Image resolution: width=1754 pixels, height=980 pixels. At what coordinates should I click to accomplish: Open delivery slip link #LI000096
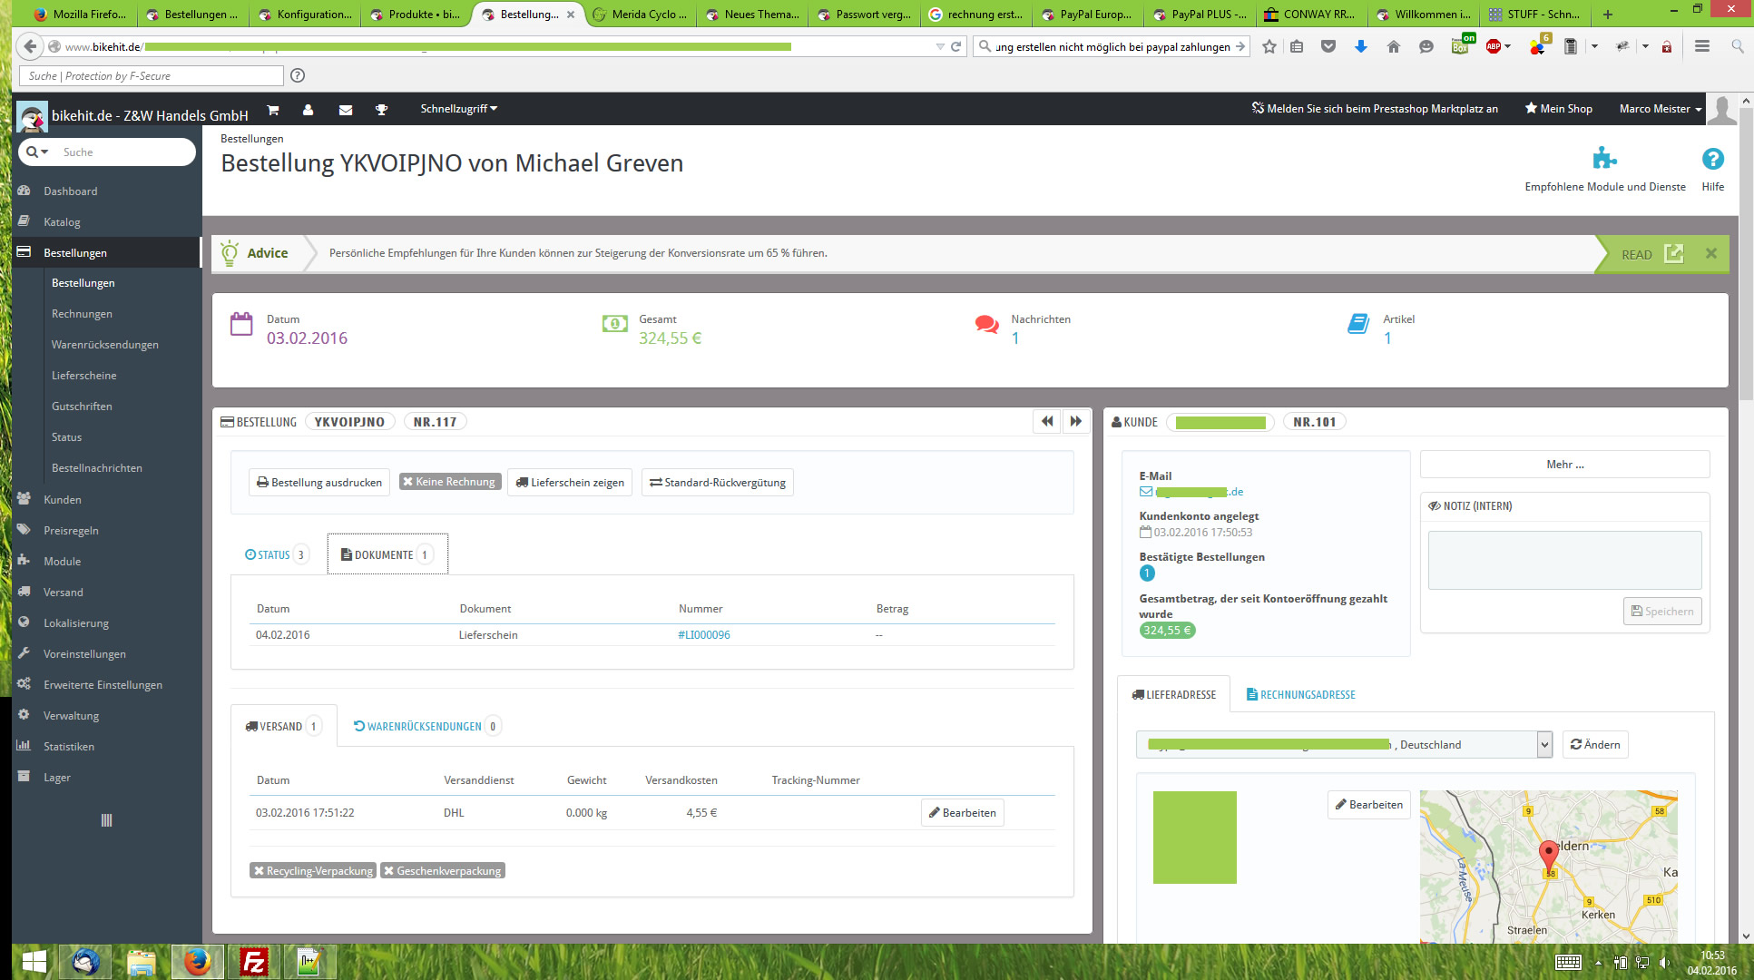click(703, 635)
